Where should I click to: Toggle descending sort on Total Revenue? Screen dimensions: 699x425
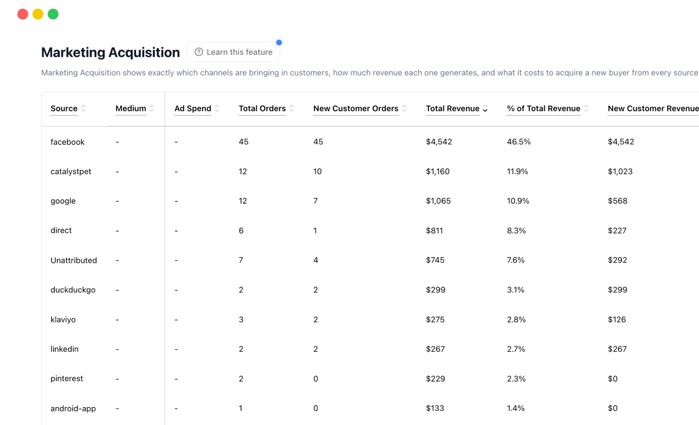[484, 109]
